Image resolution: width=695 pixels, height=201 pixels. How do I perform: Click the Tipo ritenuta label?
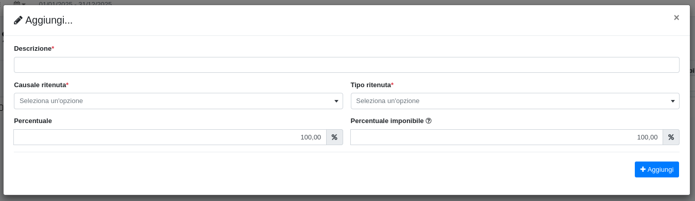point(371,85)
